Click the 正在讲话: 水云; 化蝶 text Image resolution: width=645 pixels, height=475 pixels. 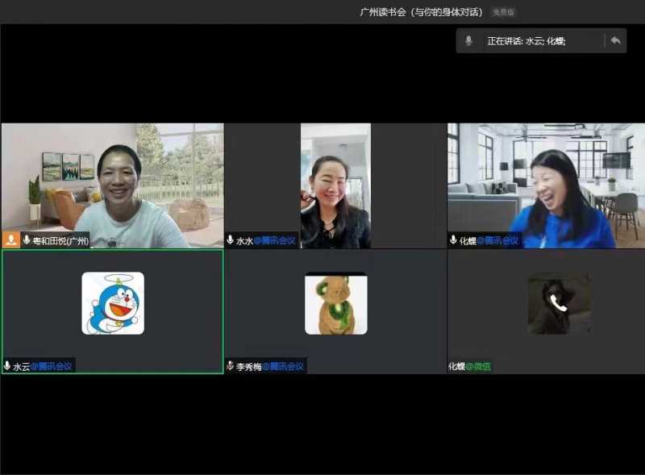point(526,41)
